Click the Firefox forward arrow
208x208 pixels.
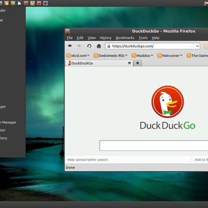point(79,46)
